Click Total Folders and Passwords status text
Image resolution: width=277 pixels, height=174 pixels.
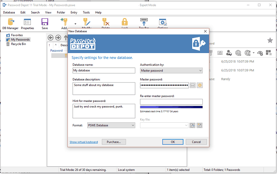click(222, 170)
